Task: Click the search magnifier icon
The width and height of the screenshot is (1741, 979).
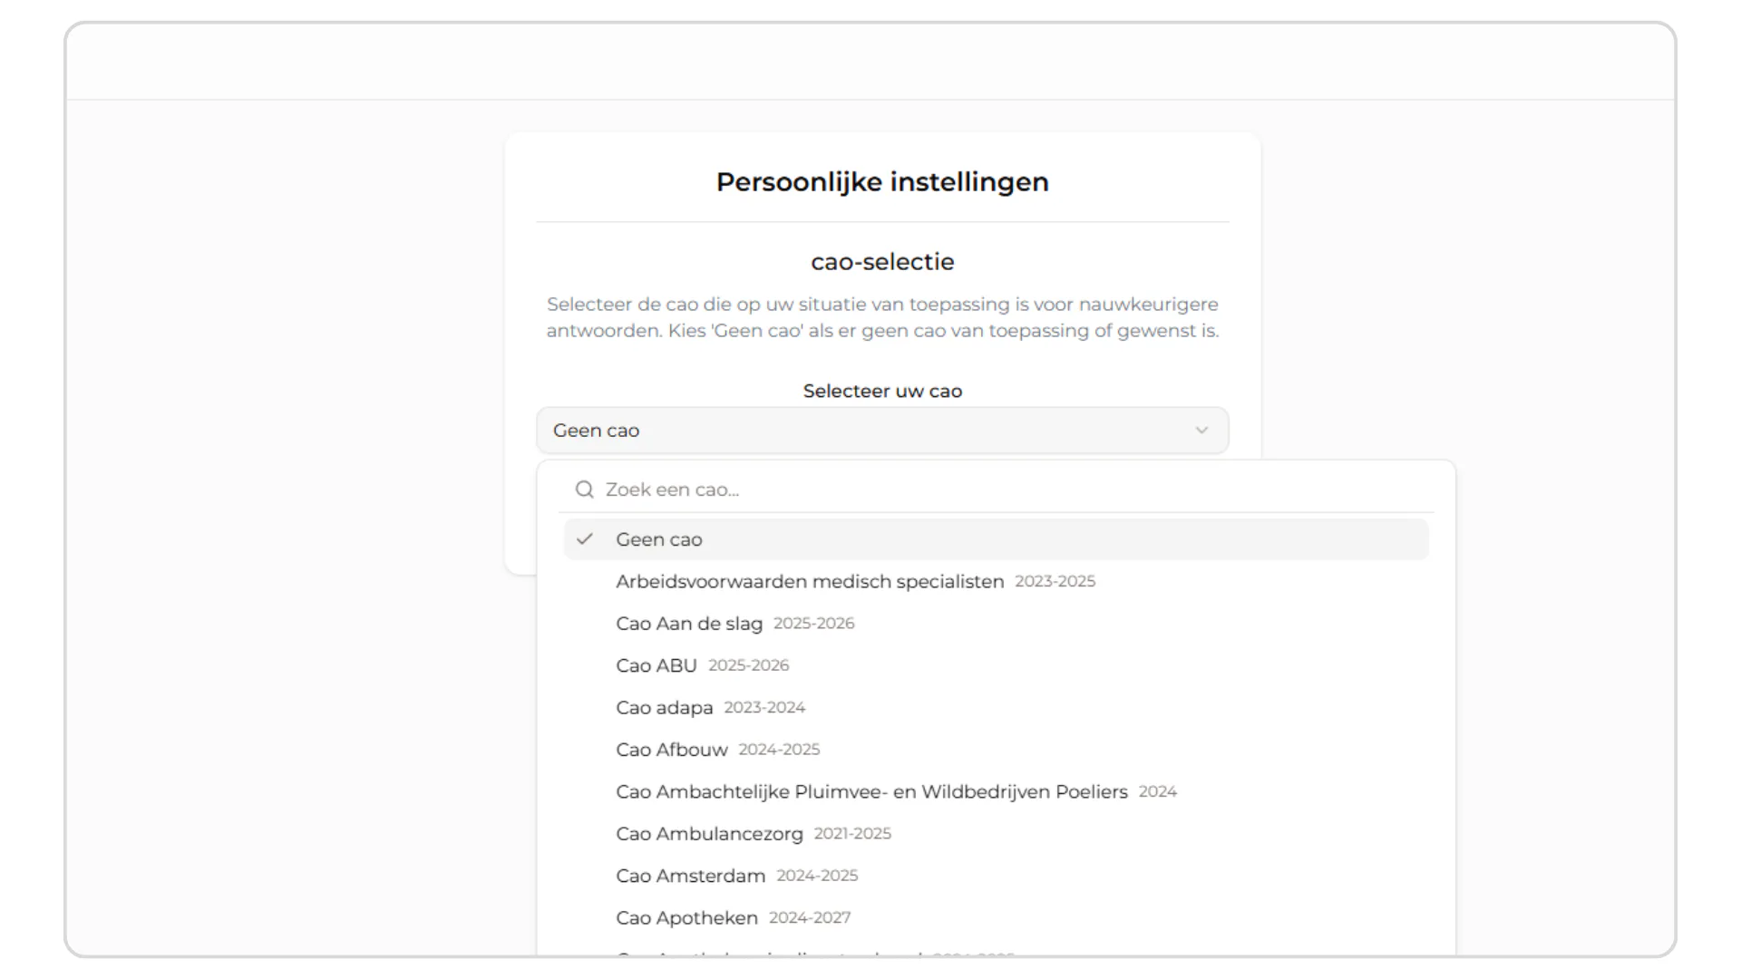Action: click(x=585, y=489)
